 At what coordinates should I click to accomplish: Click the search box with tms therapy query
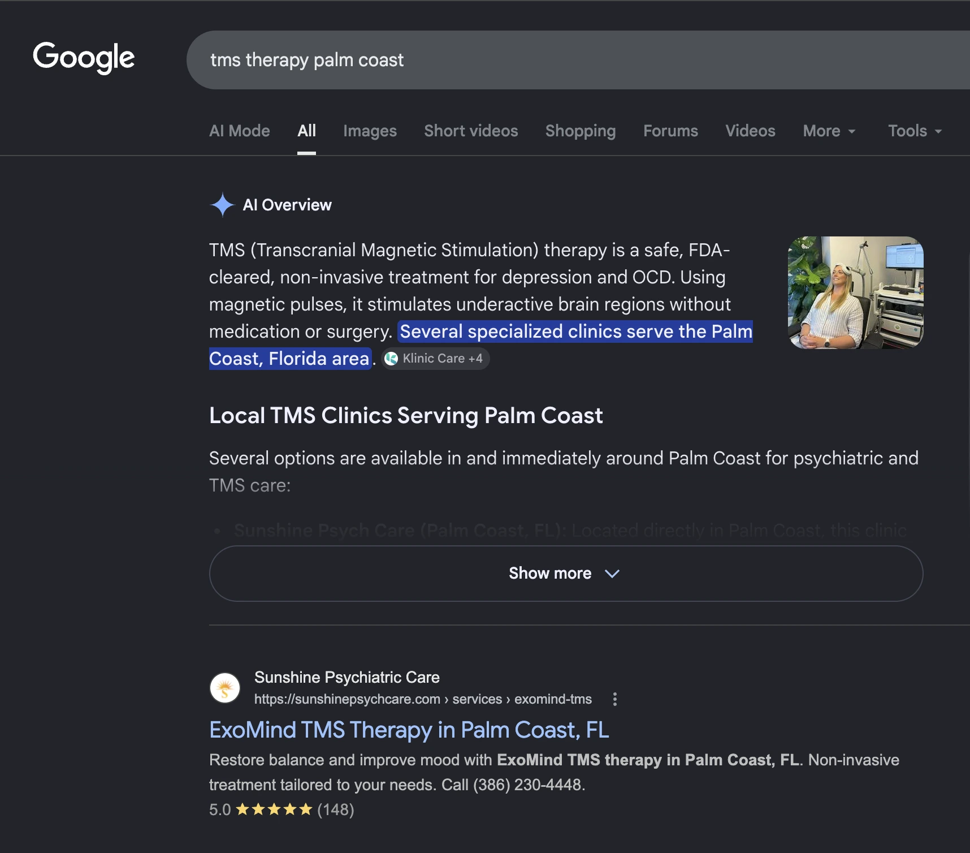coord(578,60)
